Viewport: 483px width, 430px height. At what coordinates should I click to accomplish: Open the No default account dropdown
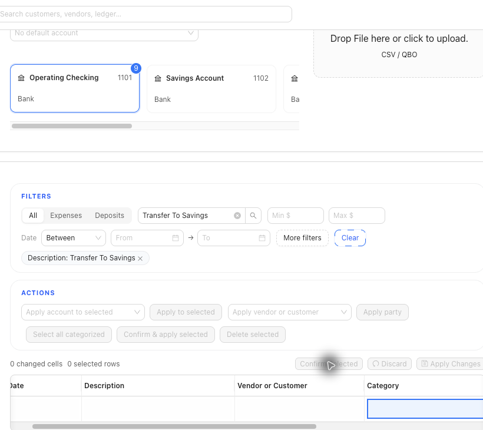(104, 33)
